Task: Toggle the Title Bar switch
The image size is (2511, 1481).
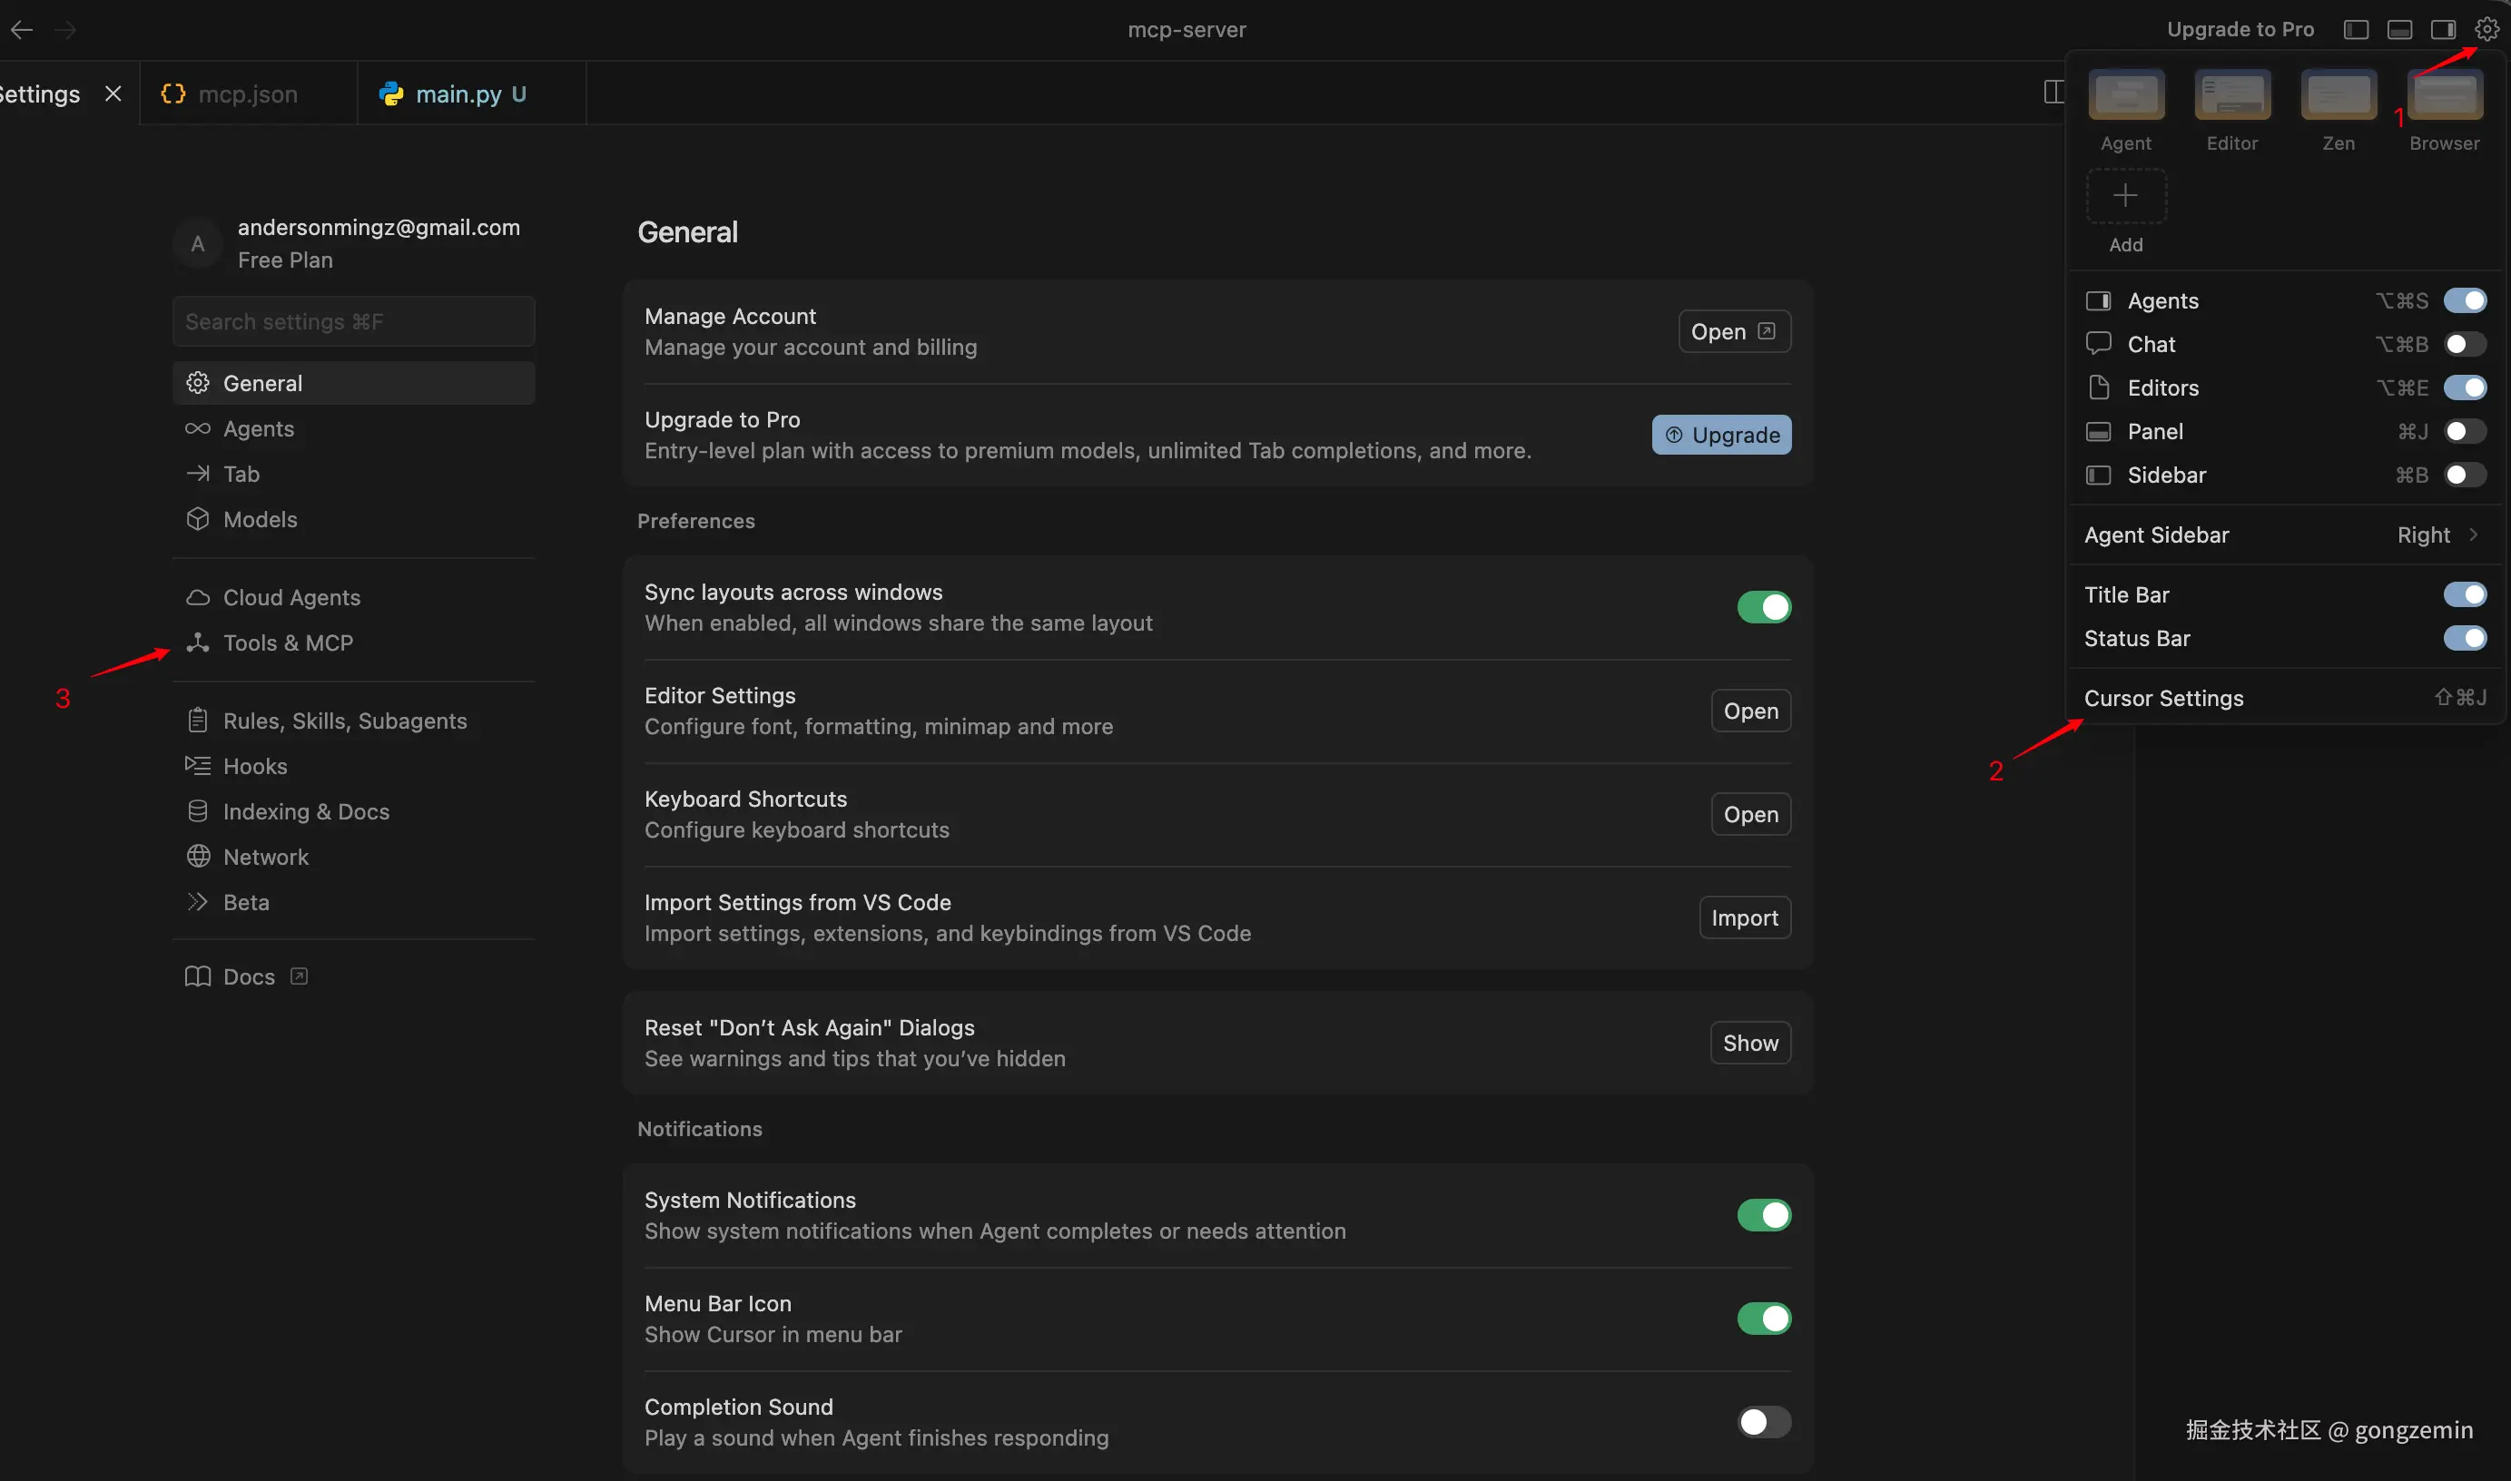Action: point(2465,594)
